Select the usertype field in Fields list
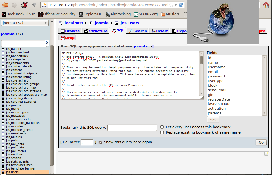 click(216, 81)
